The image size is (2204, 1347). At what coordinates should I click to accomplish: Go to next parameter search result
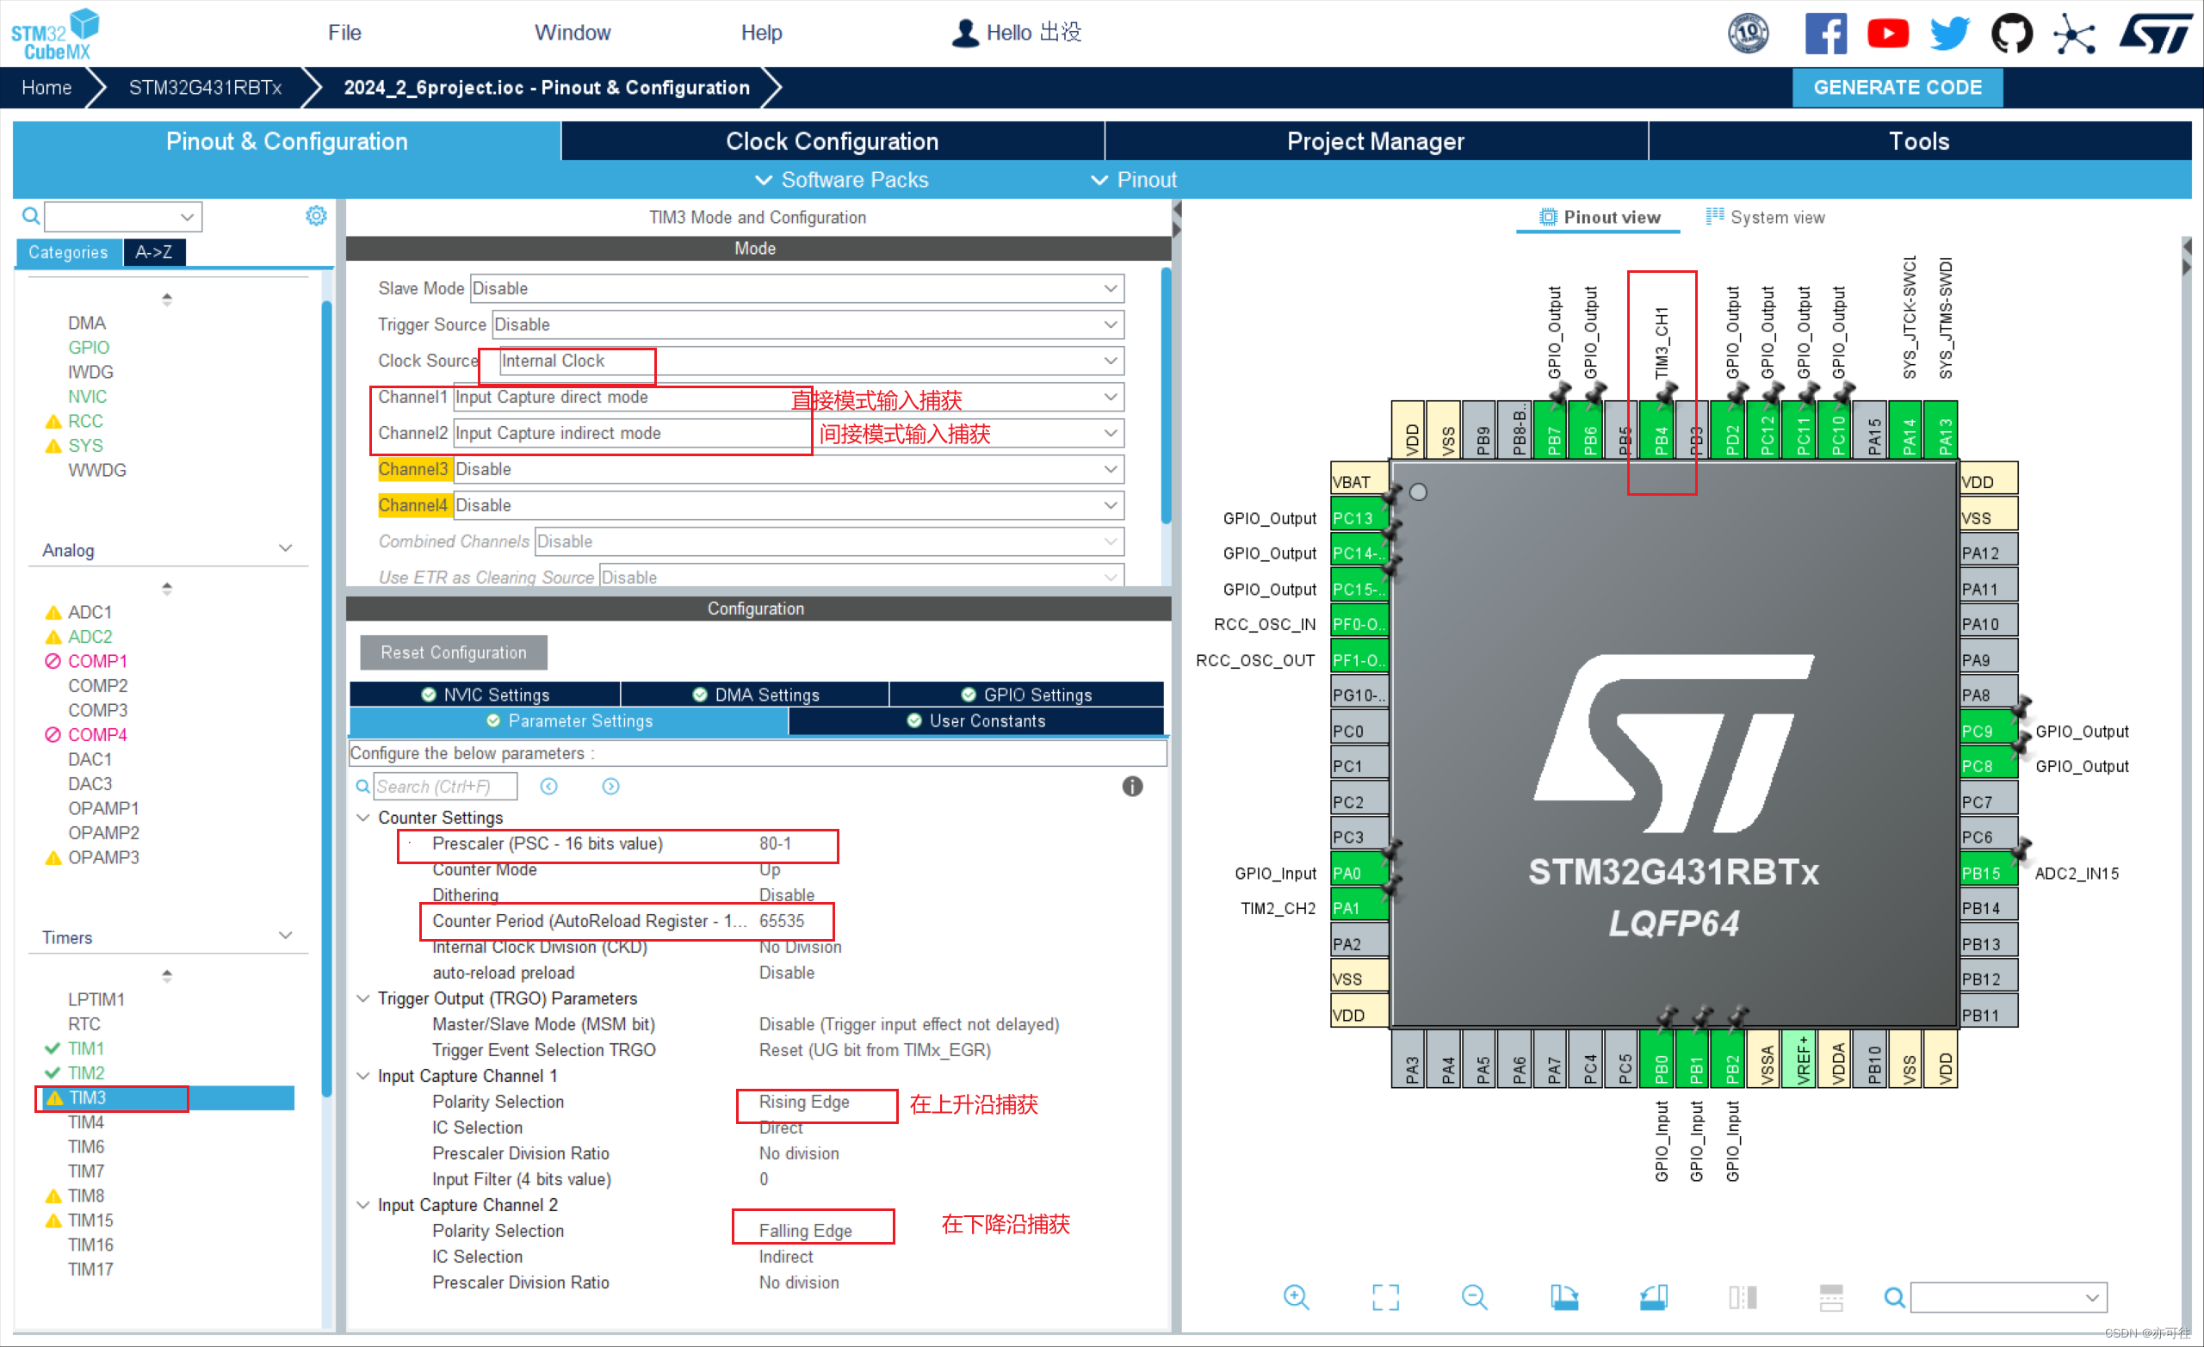pyautogui.click(x=611, y=786)
